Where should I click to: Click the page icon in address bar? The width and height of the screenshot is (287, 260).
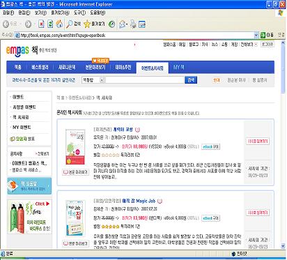(17, 36)
